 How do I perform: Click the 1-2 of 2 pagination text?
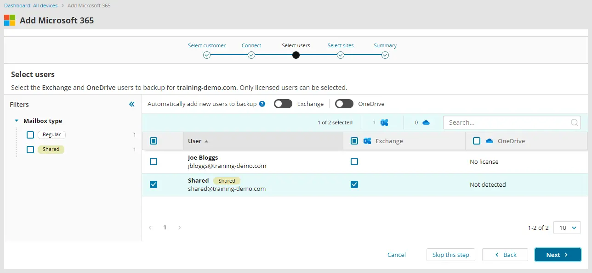coord(539,228)
